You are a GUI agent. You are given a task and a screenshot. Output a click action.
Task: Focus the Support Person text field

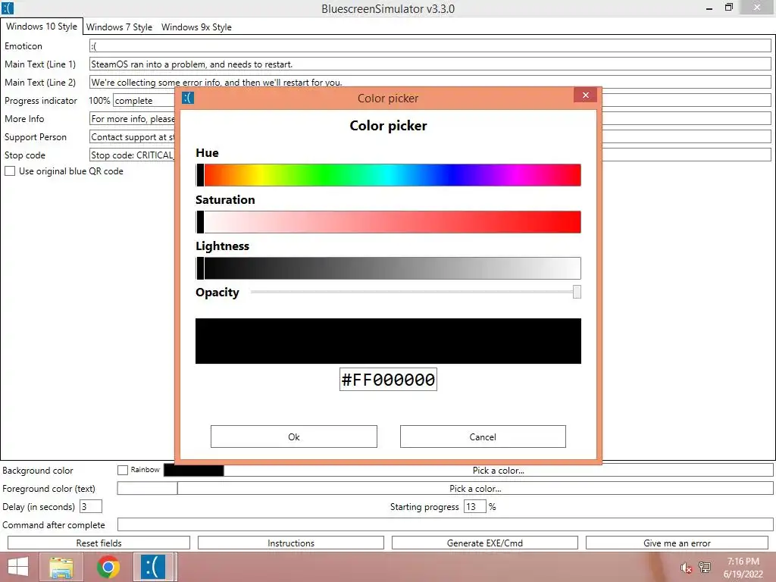pos(132,136)
